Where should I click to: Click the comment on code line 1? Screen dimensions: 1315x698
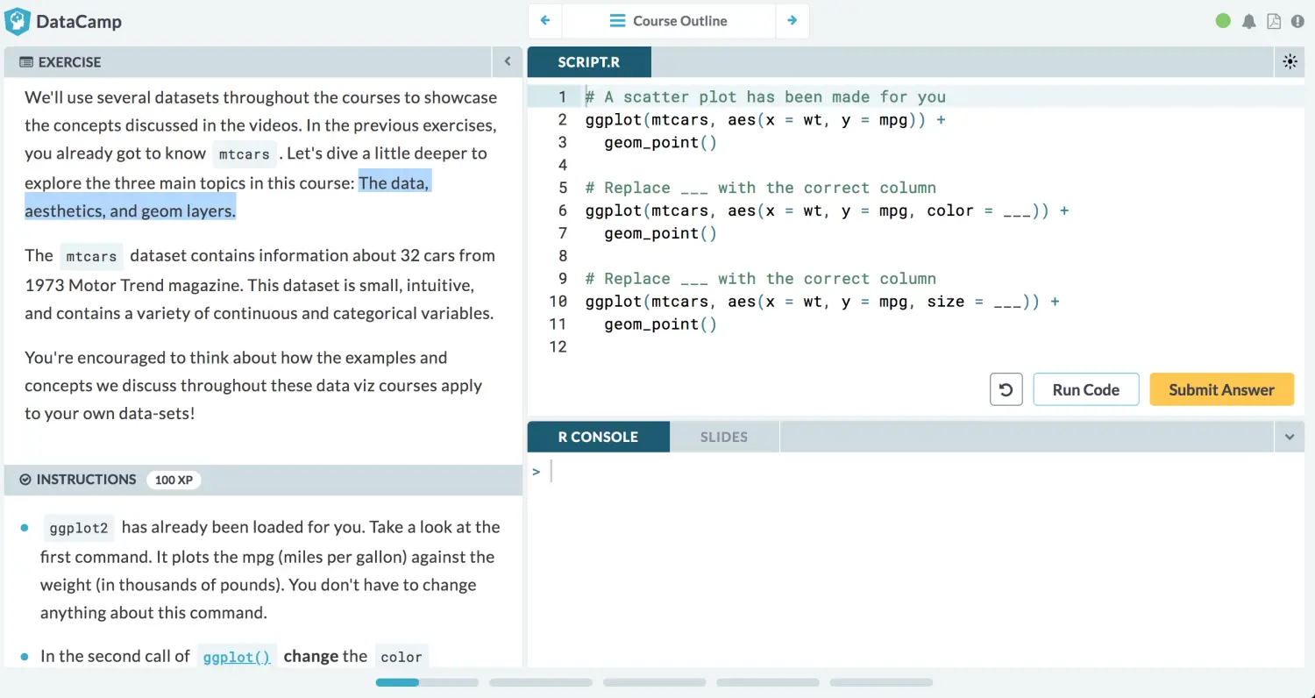point(765,97)
